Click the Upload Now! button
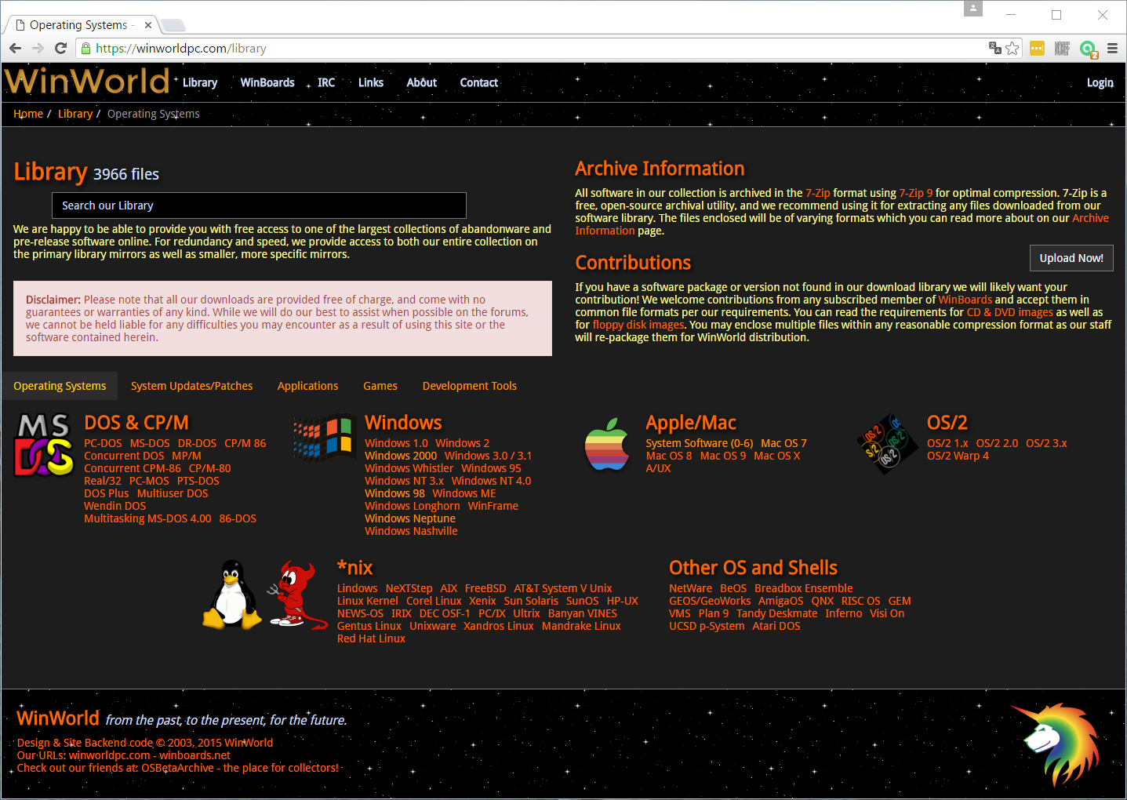1127x800 pixels. pyautogui.click(x=1071, y=257)
